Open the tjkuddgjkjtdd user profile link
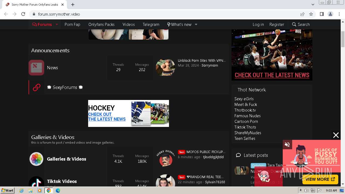345x194 pixels. point(213,157)
